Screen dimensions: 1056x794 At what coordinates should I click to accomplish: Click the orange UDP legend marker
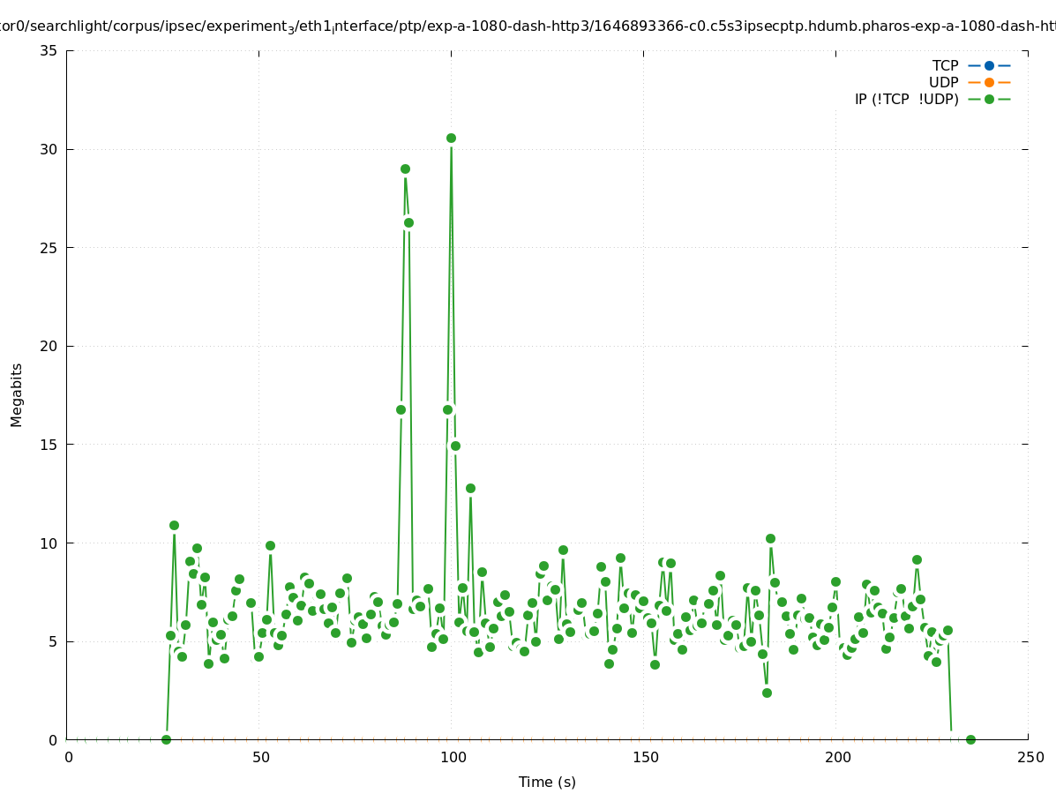coord(989,82)
